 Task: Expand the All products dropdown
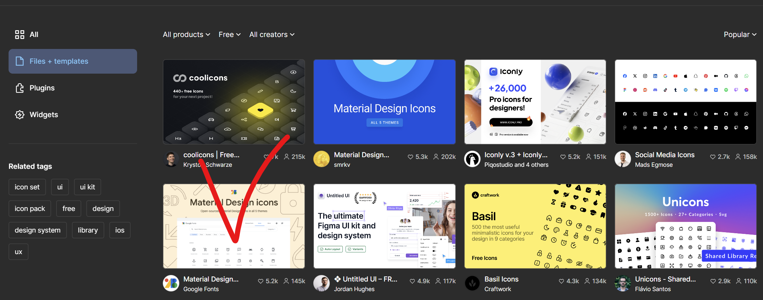(186, 35)
